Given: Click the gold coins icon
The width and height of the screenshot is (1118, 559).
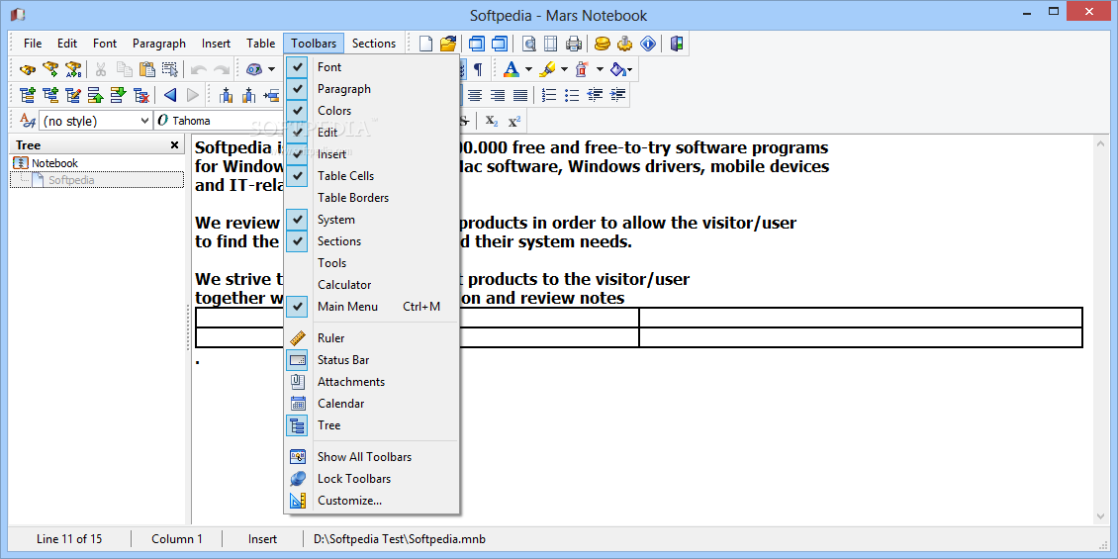Looking at the screenshot, I should point(604,45).
